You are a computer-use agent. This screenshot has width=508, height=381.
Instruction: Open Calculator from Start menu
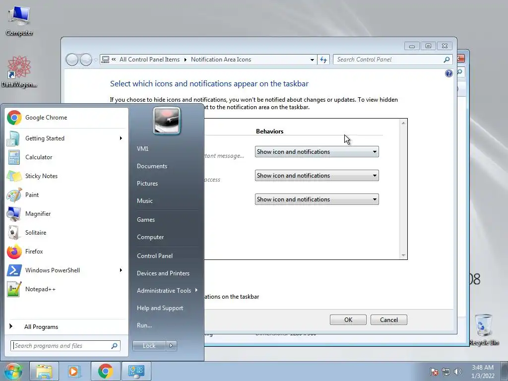66,157
